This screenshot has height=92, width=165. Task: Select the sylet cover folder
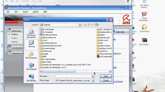point(102,40)
